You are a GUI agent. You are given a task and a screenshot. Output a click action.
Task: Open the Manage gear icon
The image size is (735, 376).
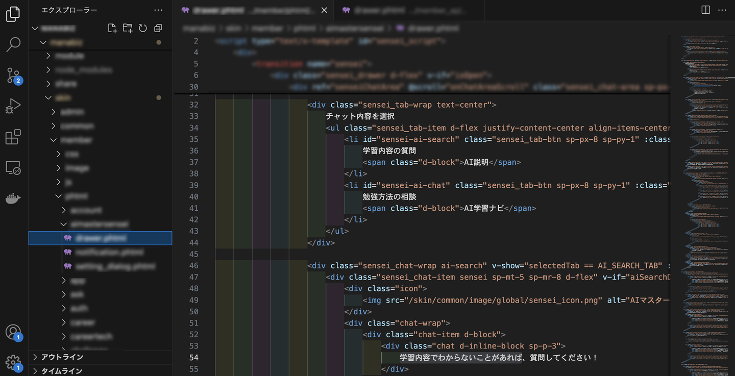tap(13, 363)
